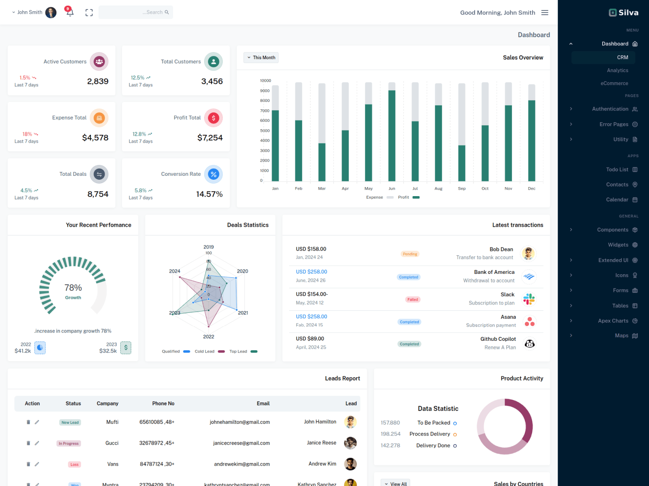Image resolution: width=649 pixels, height=486 pixels.
Task: Click USD $258.00 Bank of America amount
Action: pos(312,272)
